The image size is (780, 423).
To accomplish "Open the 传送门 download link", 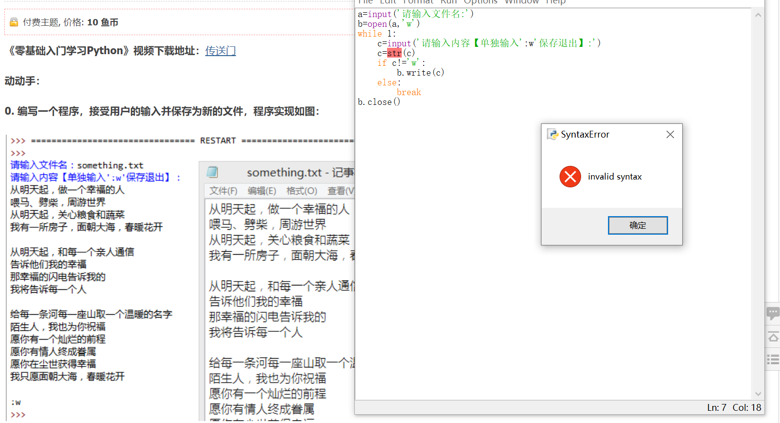I will 220,51.
